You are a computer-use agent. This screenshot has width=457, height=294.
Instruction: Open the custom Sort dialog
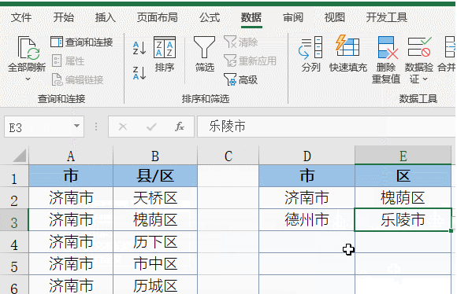coord(165,54)
